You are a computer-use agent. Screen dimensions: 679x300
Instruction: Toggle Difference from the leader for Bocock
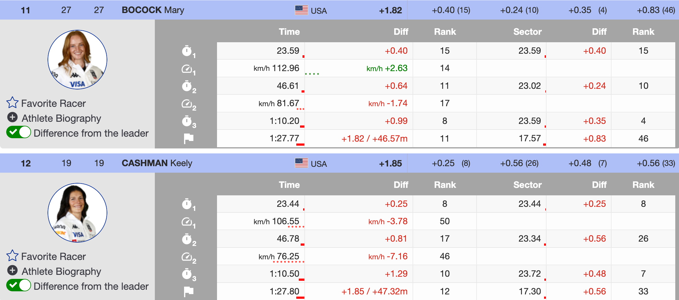pyautogui.click(x=19, y=132)
